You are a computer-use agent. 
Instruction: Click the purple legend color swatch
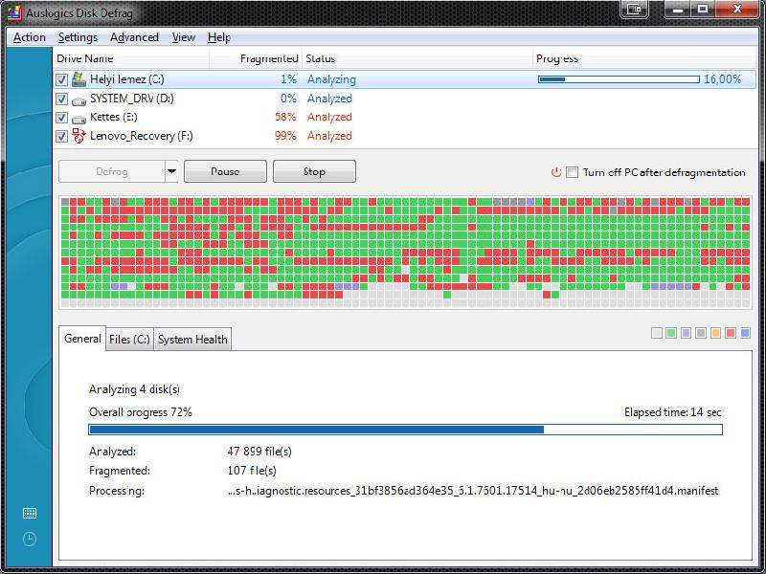point(686,333)
